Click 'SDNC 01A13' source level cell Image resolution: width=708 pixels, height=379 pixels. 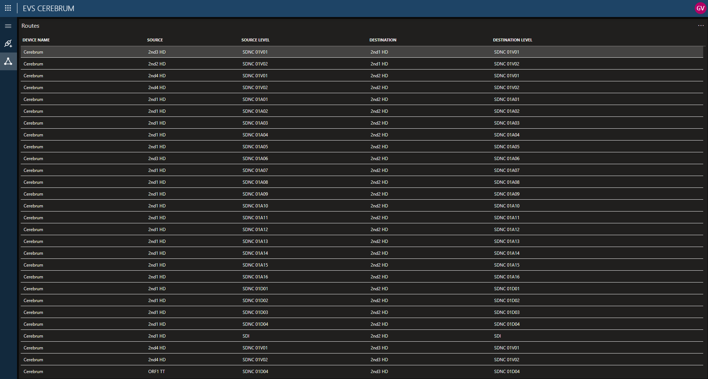(255, 241)
